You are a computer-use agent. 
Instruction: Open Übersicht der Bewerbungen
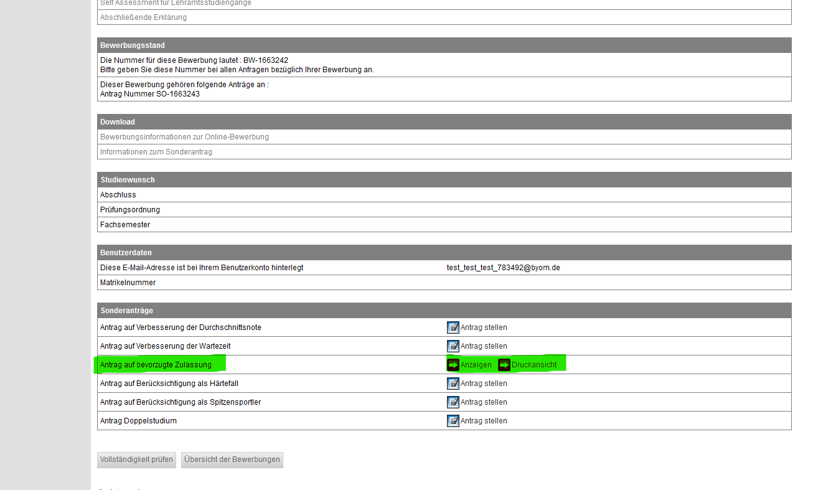[x=232, y=460]
